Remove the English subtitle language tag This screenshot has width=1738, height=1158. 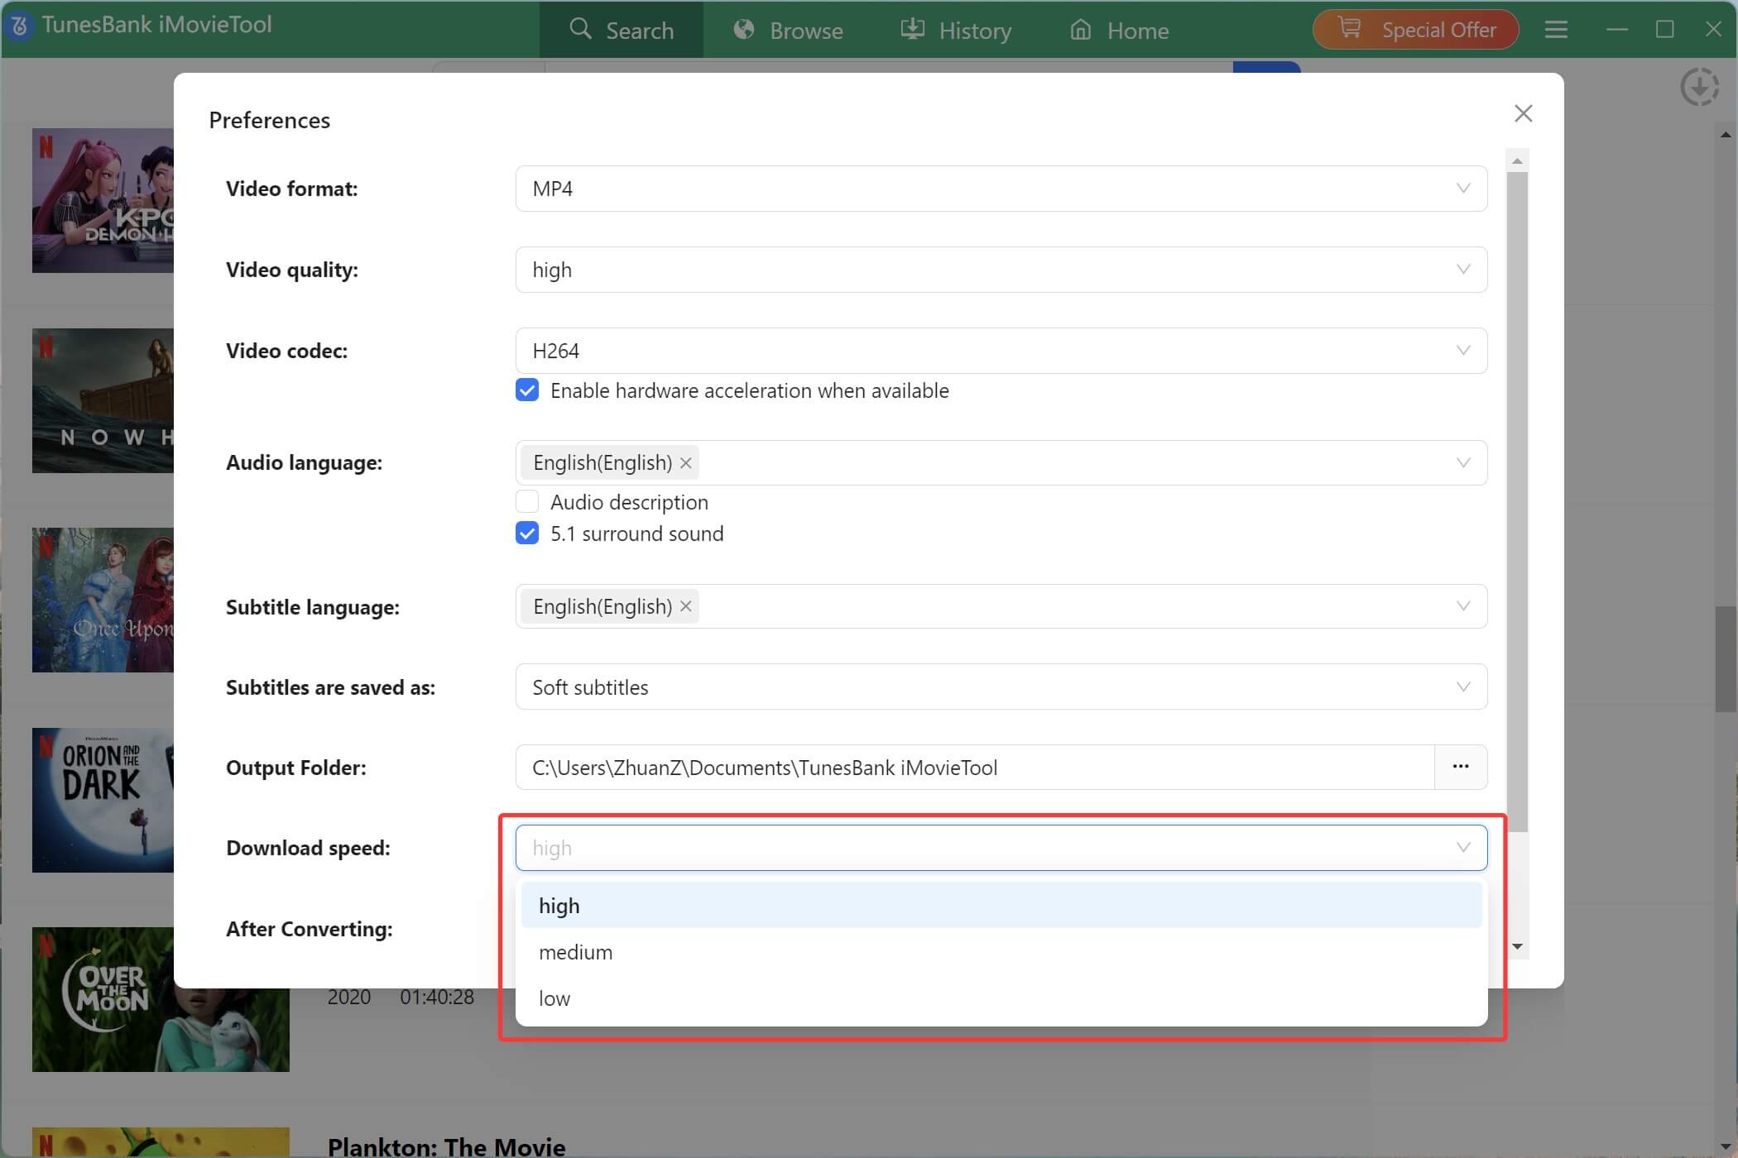click(x=685, y=606)
